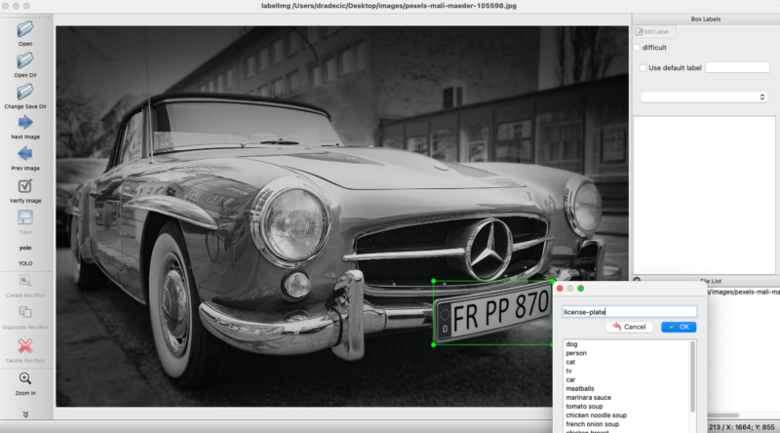
Task: Select 'car' from the label list
Action: click(571, 379)
